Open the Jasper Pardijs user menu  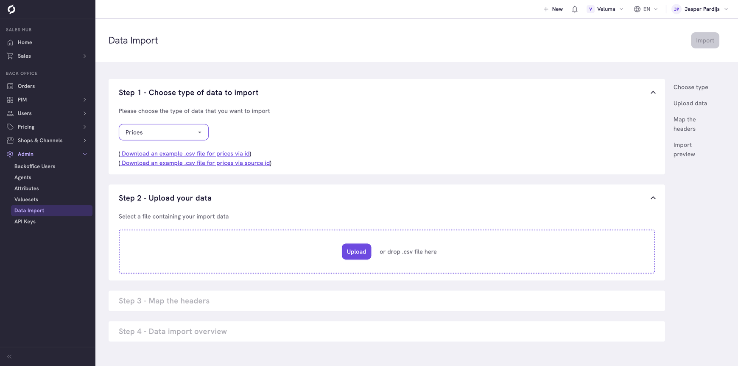click(700, 9)
